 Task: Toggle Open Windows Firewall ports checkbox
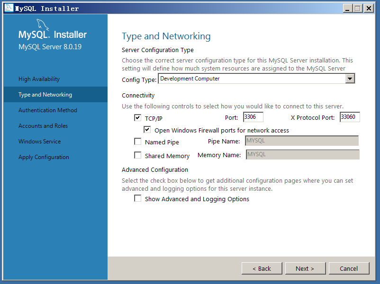(x=147, y=130)
